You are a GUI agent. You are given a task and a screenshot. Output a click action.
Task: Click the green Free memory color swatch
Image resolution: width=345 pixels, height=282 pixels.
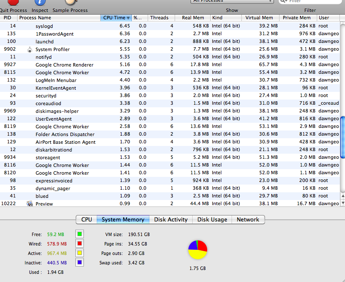(80, 234)
